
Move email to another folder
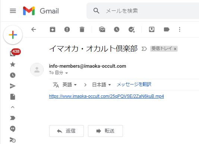click(x=152, y=29)
